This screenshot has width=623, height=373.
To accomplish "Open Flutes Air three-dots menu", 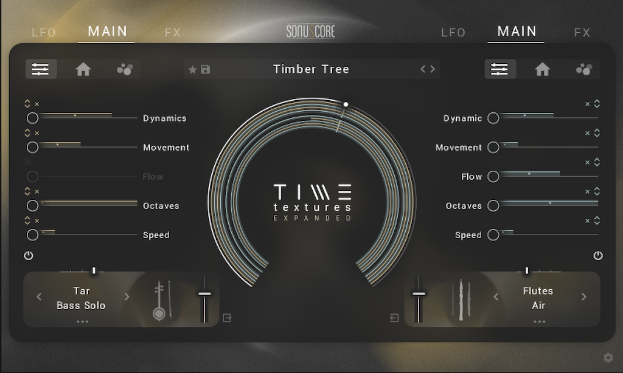I will pyautogui.click(x=539, y=321).
